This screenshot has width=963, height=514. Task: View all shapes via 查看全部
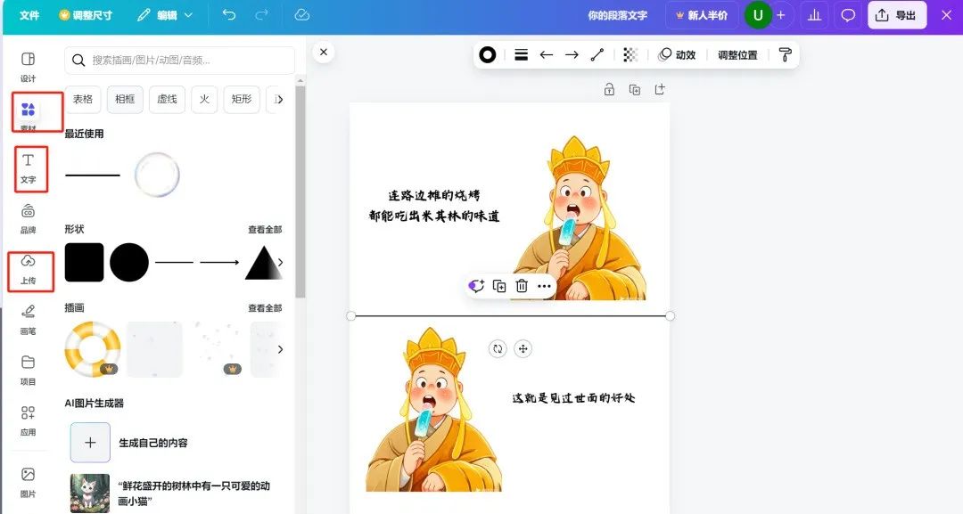pyautogui.click(x=265, y=230)
